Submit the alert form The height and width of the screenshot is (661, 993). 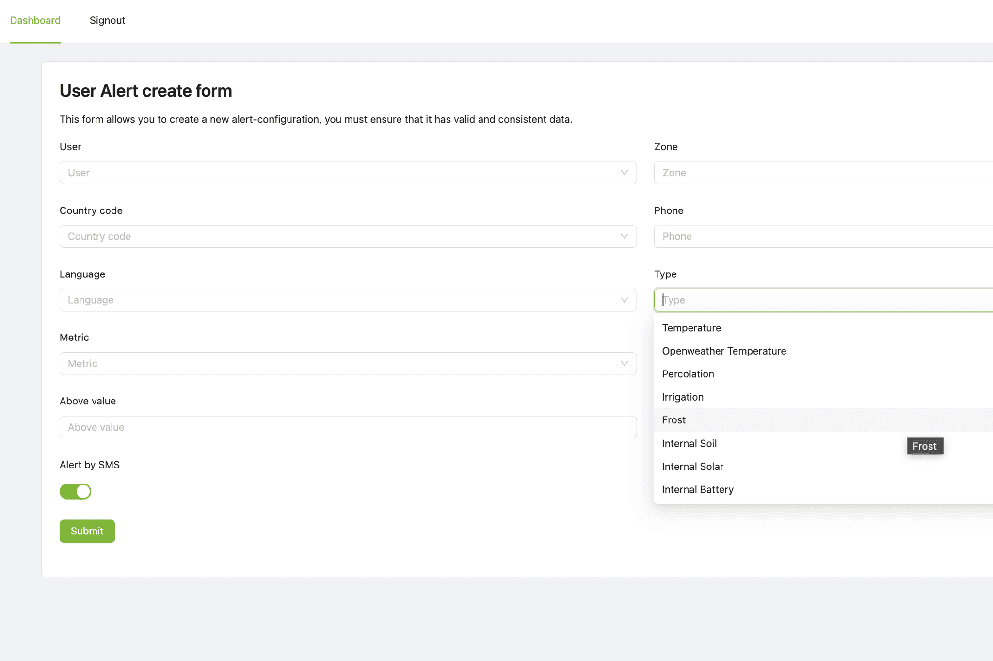coord(87,531)
